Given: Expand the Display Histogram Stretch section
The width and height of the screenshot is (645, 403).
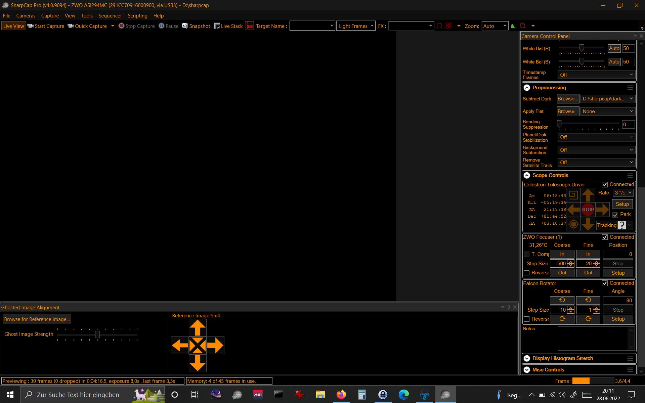Looking at the screenshot, I should (x=527, y=358).
